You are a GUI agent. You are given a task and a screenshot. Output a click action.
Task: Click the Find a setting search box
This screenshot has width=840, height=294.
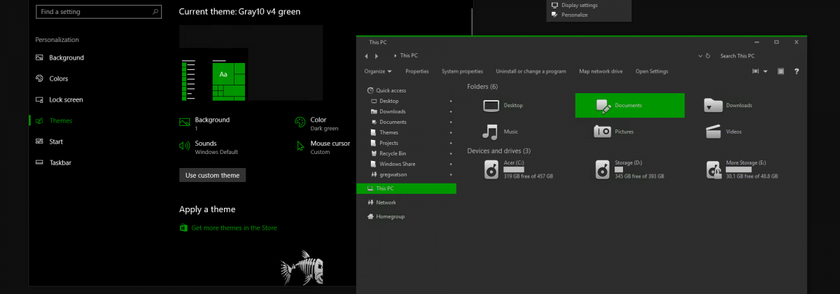pyautogui.click(x=98, y=12)
